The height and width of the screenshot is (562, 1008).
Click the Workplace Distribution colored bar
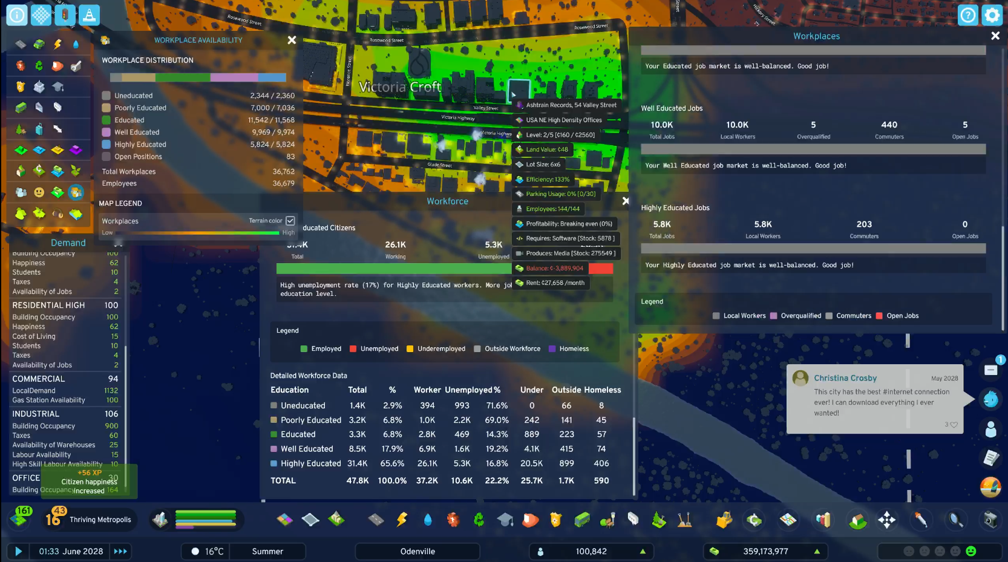pyautogui.click(x=198, y=77)
